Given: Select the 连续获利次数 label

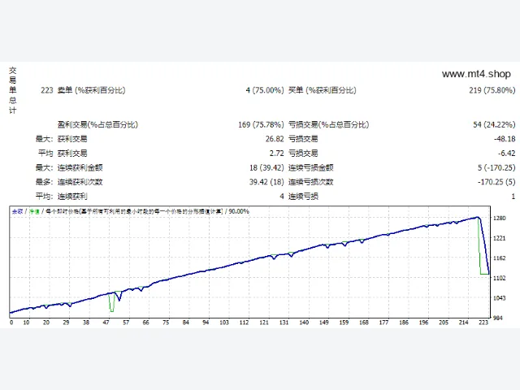Looking at the screenshot, I should pos(80,182).
